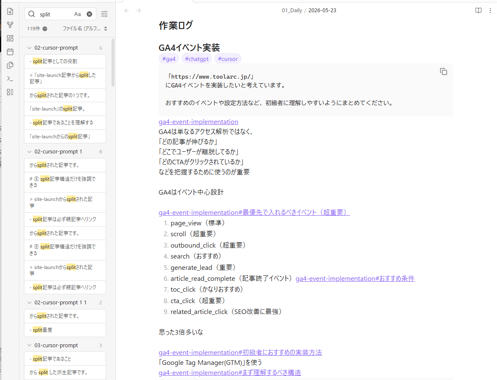Click the 作業ログ heading
Image resolution: width=497 pixels, height=380 pixels.
175,25
